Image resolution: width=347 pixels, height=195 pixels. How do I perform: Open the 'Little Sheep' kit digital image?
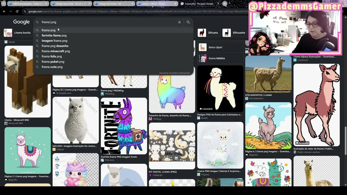[172, 146]
